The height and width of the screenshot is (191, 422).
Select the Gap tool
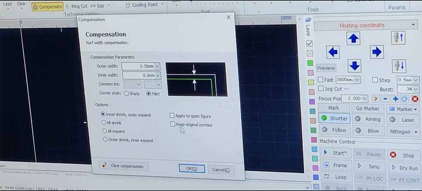click(97, 6)
